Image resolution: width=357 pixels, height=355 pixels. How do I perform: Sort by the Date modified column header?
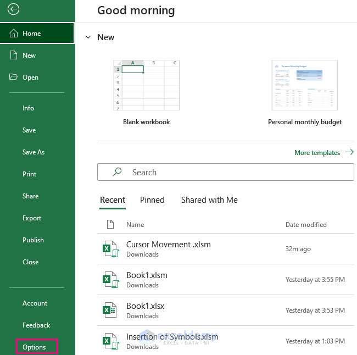(x=306, y=225)
